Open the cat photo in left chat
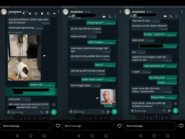Viewport: 185px width, 139px height. (x=24, y=57)
